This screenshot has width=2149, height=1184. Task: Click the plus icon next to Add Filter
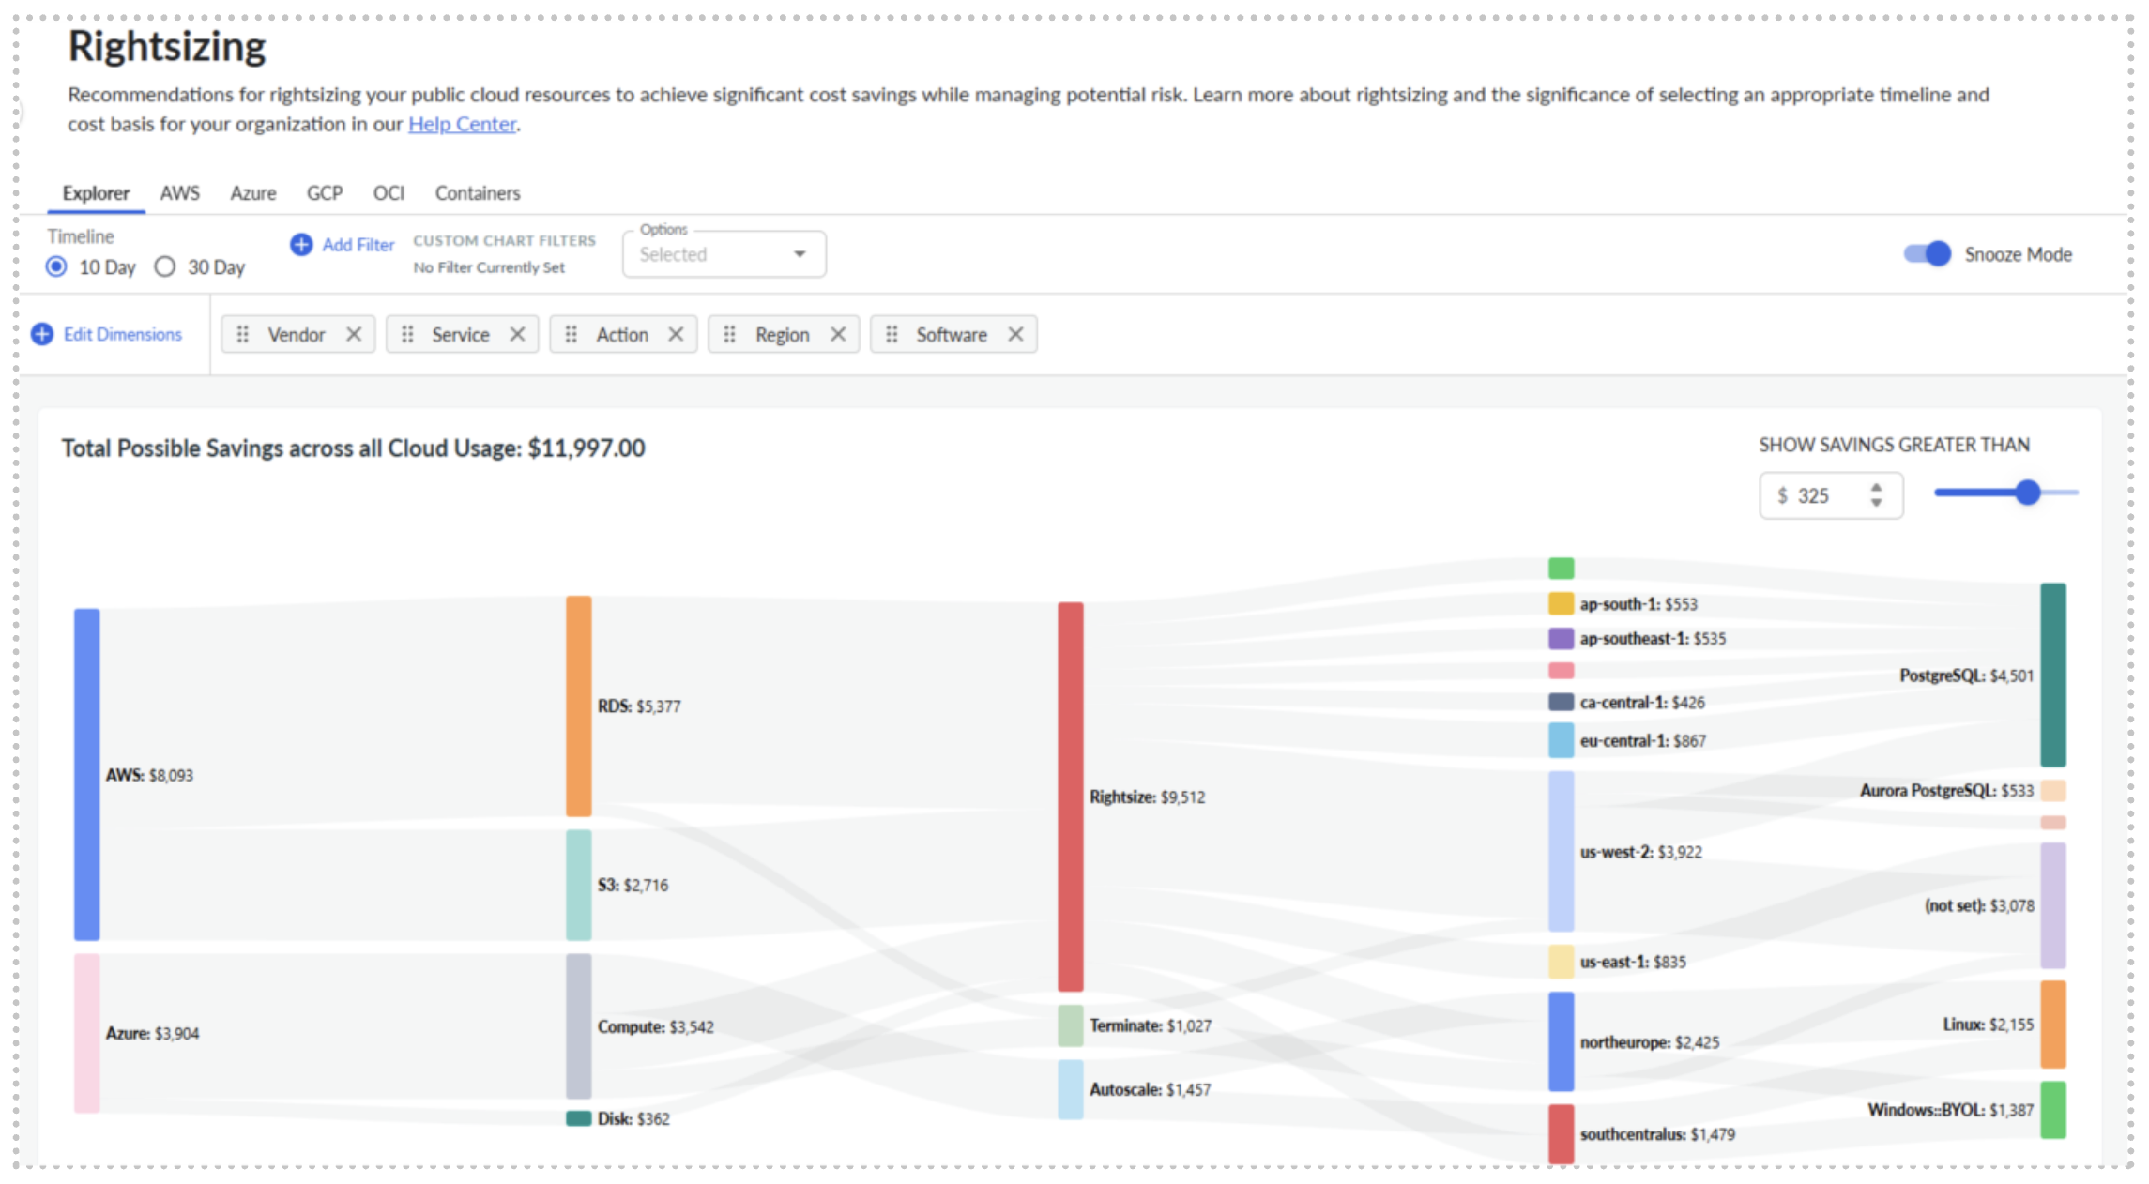(x=300, y=245)
